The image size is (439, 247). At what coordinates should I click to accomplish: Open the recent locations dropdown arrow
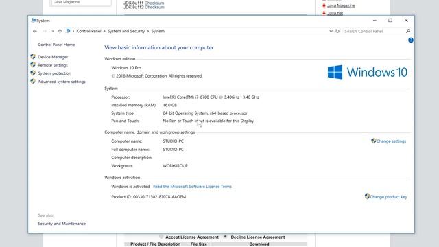coord(53,31)
